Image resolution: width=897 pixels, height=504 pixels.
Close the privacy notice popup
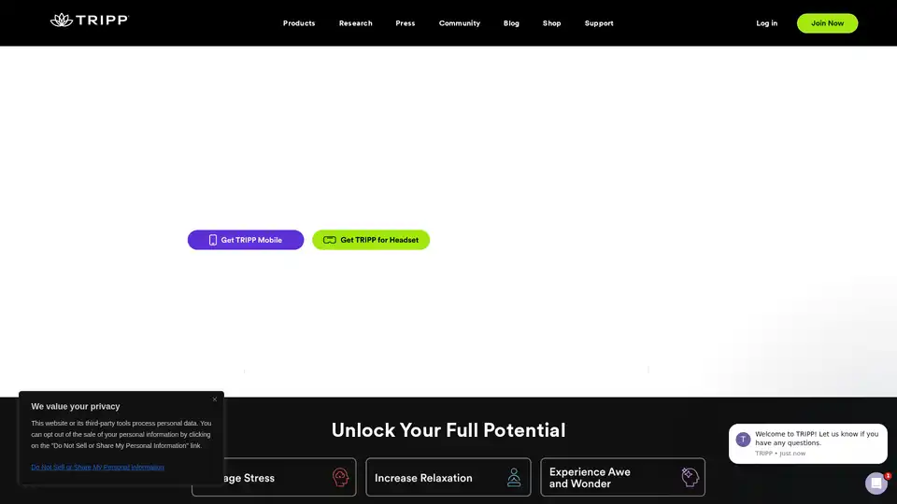[214, 399]
